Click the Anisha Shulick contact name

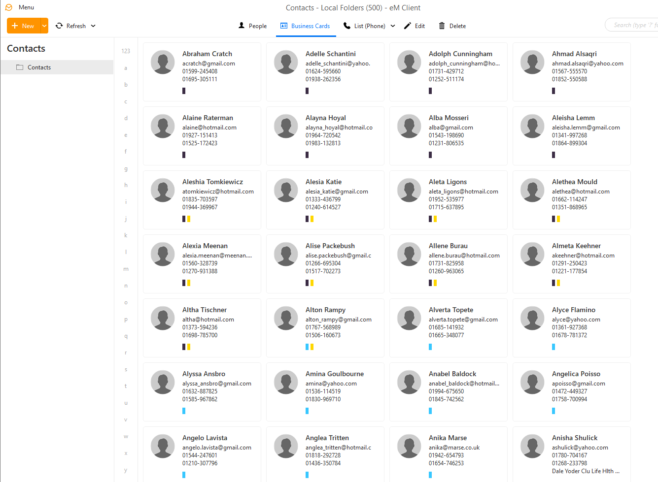click(575, 438)
